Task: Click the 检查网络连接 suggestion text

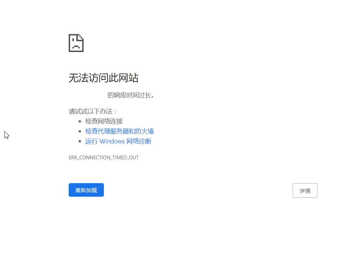Action: click(104, 121)
